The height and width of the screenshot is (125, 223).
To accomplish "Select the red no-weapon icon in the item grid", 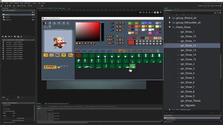I will pos(78,56).
